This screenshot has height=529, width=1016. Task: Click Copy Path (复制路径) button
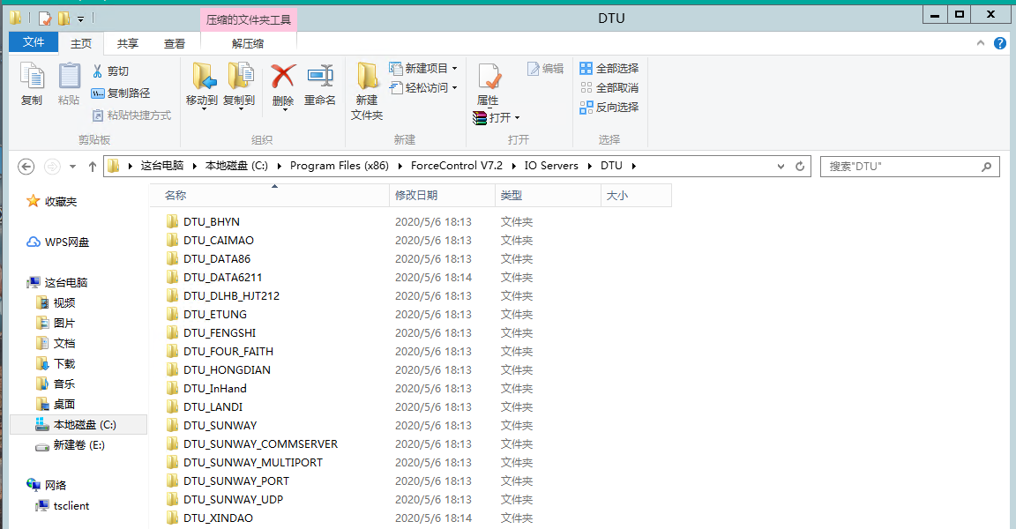point(121,93)
